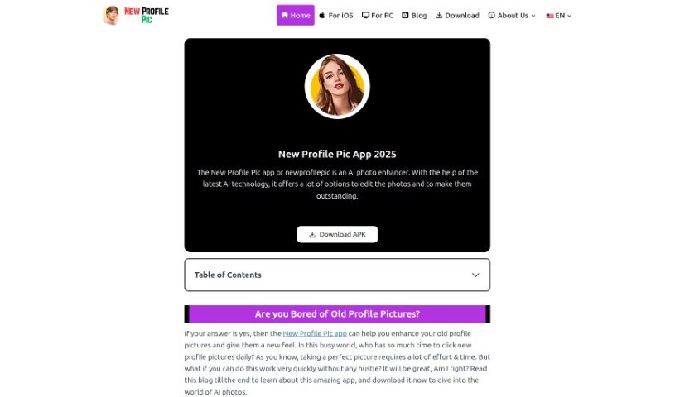Viewport: 675px width, 397px height.
Task: Click the house icon in Home button
Action: click(x=285, y=15)
